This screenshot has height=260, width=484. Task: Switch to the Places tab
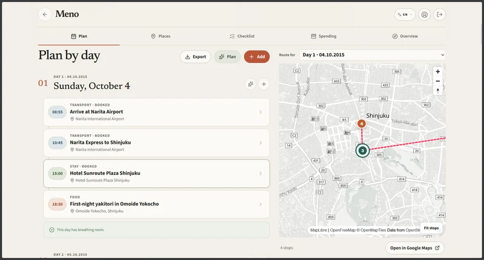coord(160,36)
